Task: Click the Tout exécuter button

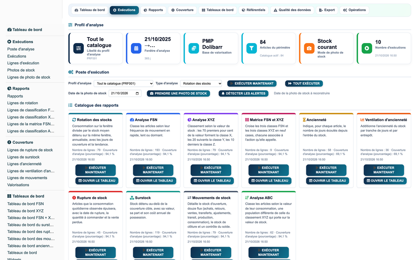Action: [304, 84]
